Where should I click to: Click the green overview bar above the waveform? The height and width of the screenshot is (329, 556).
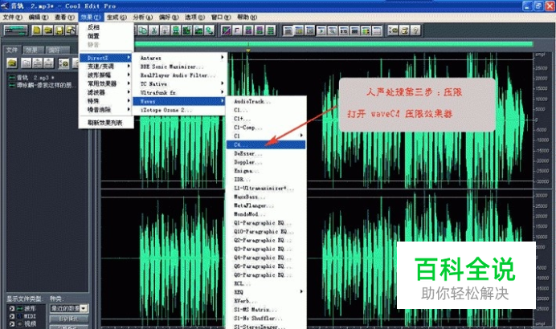point(333,44)
